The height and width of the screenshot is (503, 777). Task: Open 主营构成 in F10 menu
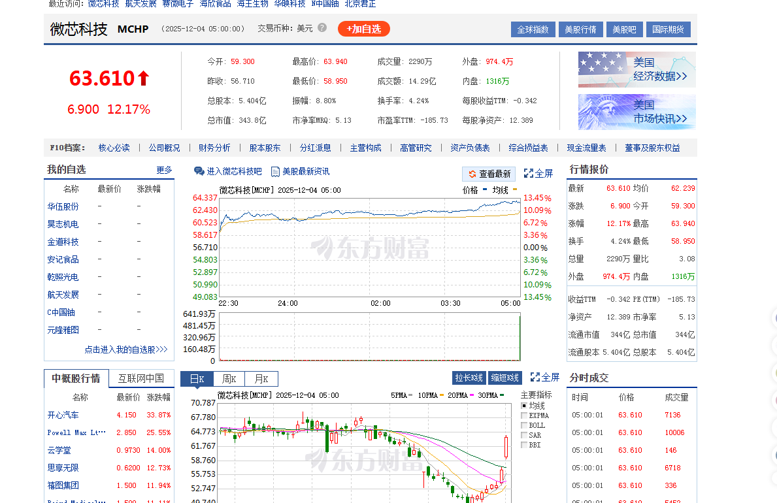pos(366,148)
